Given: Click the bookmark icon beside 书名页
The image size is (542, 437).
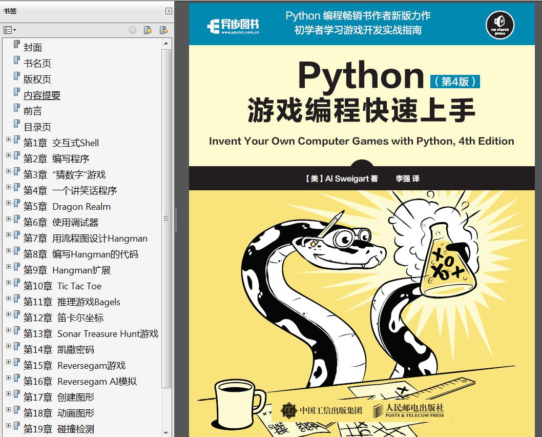Looking at the screenshot, I should (x=16, y=60).
